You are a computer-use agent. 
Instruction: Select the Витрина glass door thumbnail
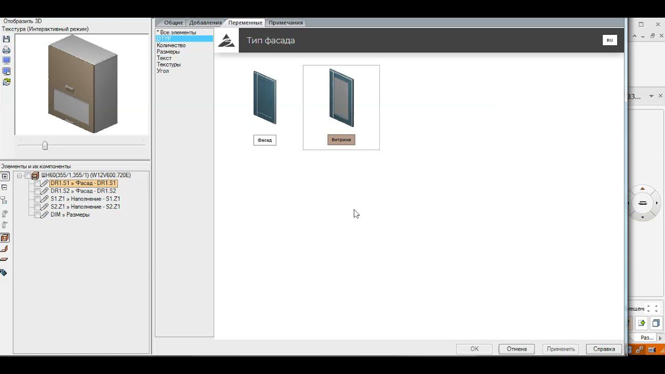[x=341, y=98]
